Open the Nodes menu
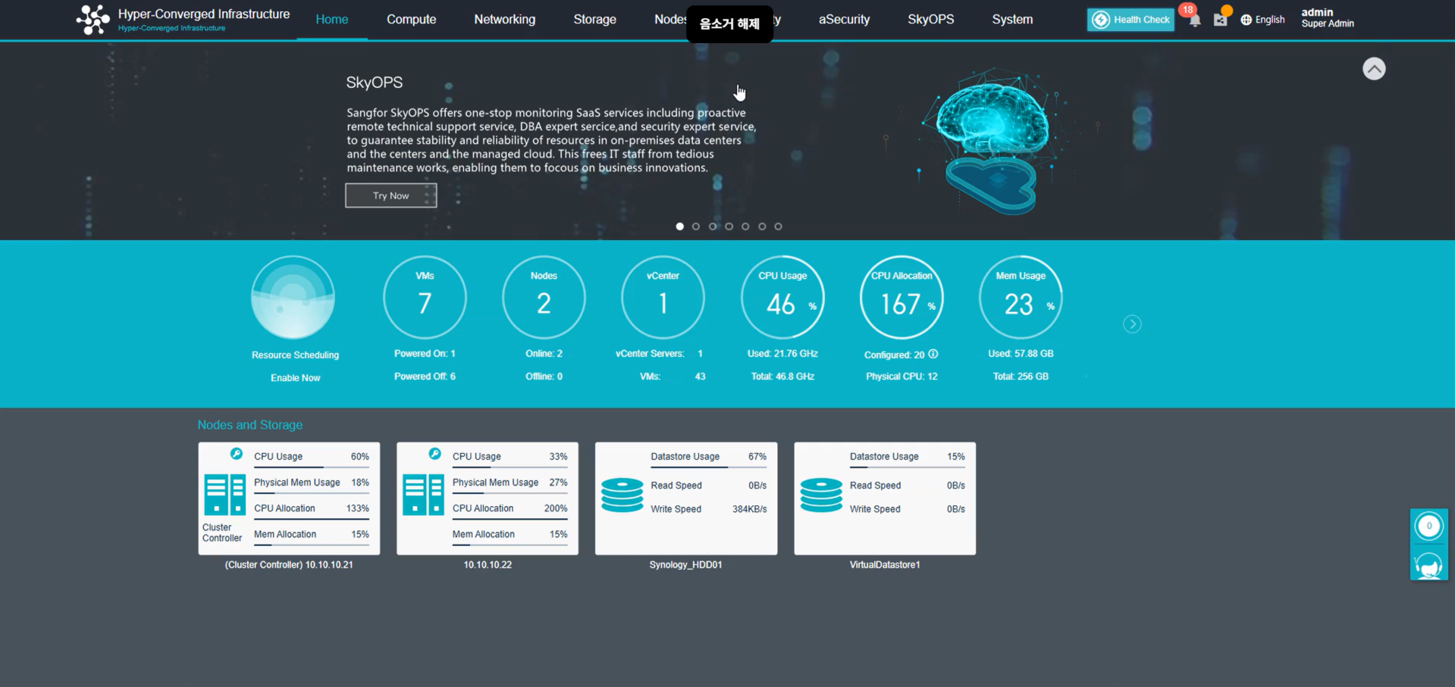 [670, 20]
